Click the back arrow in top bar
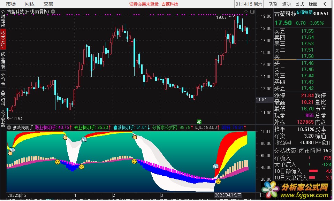This screenshot has height=201, width=334. click(x=325, y=4)
